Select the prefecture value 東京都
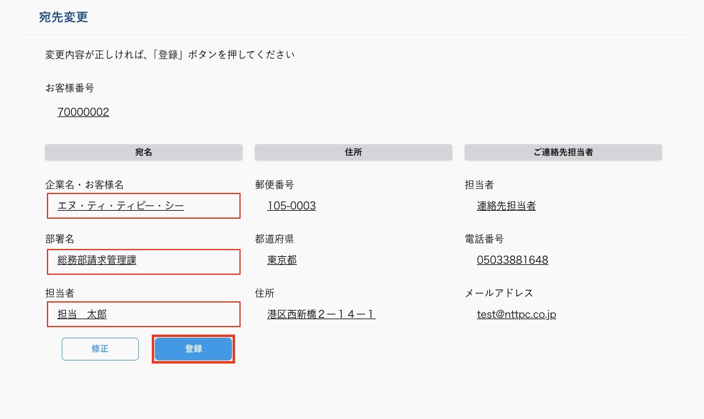704x419 pixels. click(x=282, y=260)
